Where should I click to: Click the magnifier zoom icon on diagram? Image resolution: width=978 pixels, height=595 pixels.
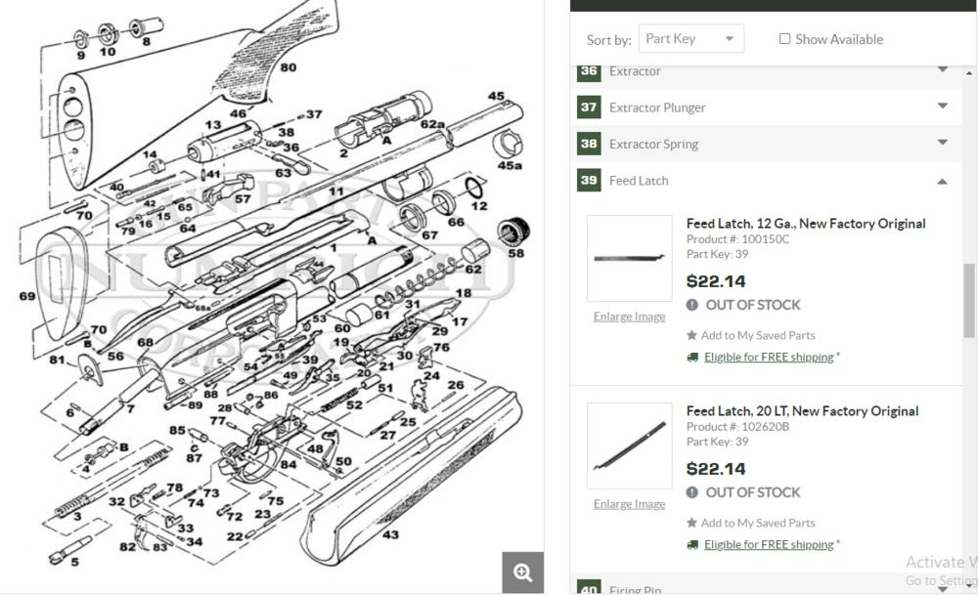[x=522, y=574]
